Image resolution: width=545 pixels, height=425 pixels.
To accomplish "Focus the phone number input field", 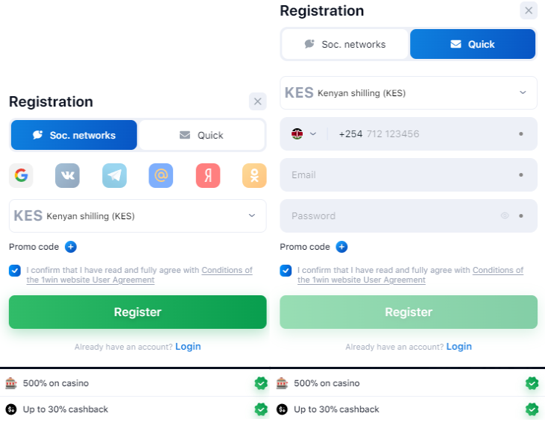I will (x=421, y=134).
